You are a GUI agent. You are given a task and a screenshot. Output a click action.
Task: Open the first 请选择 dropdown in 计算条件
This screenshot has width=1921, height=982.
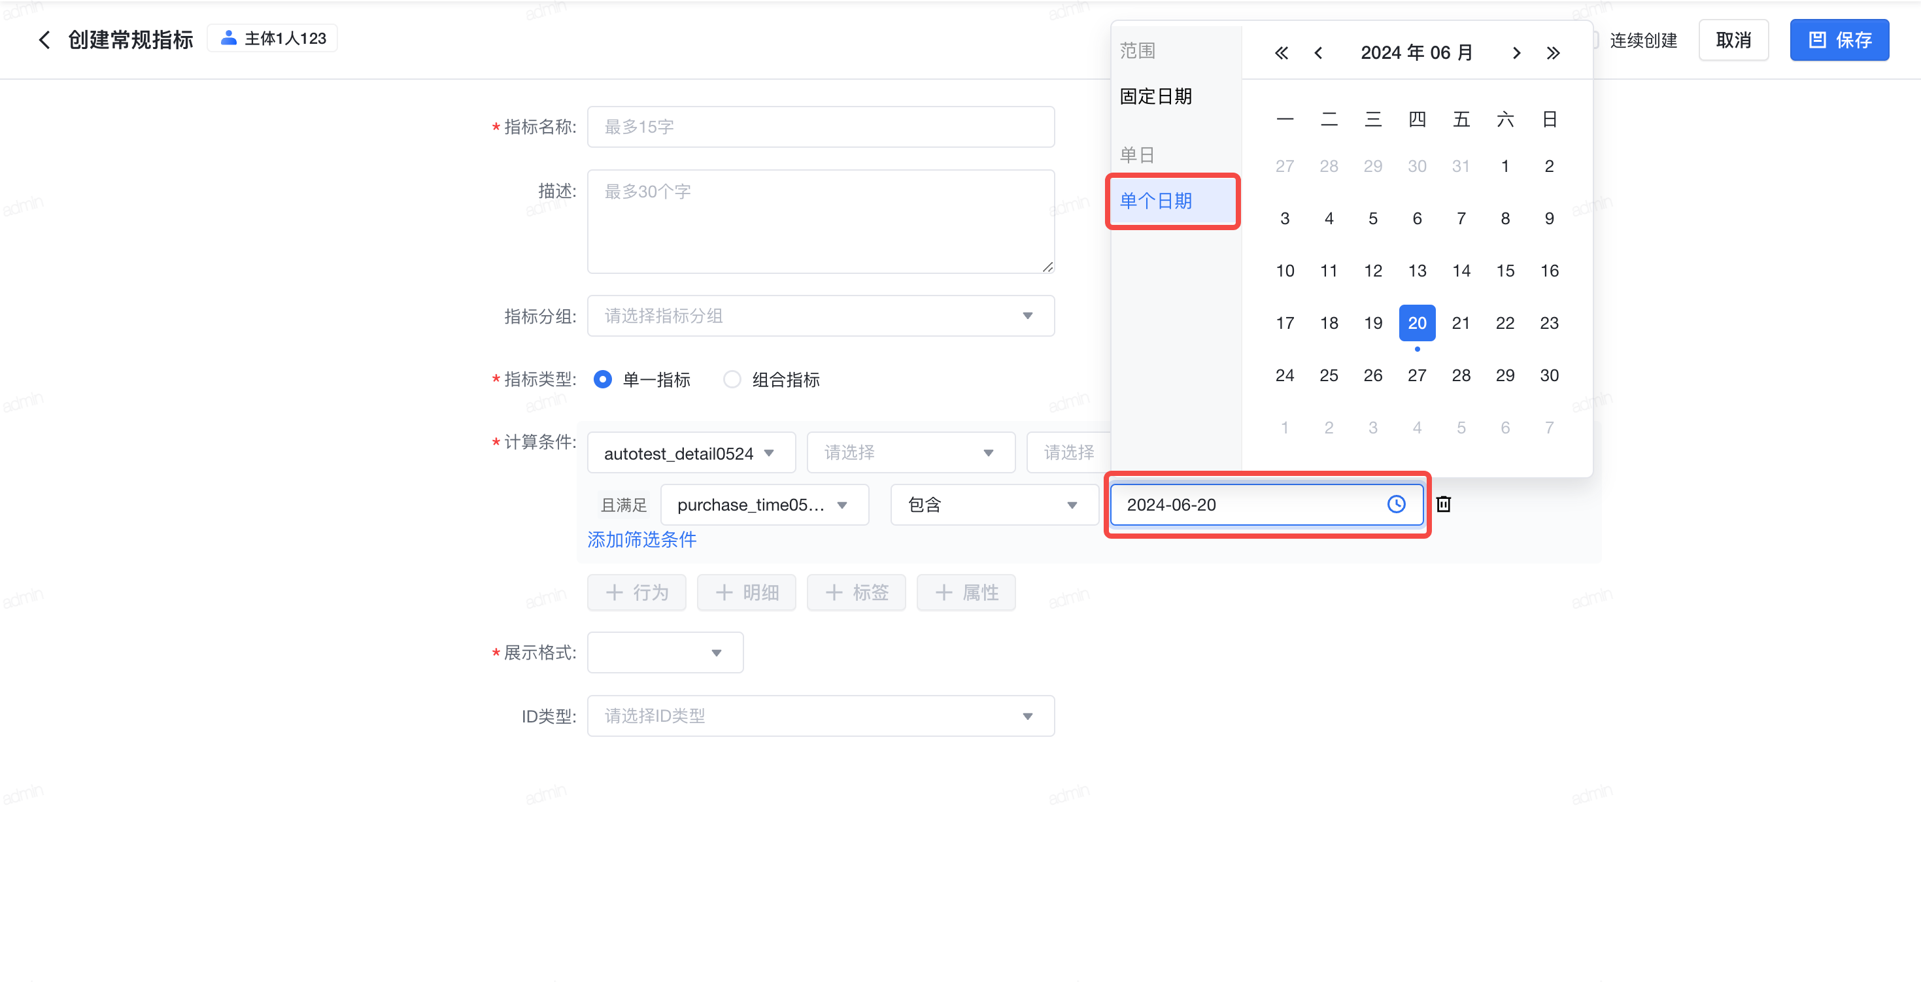[x=911, y=453]
